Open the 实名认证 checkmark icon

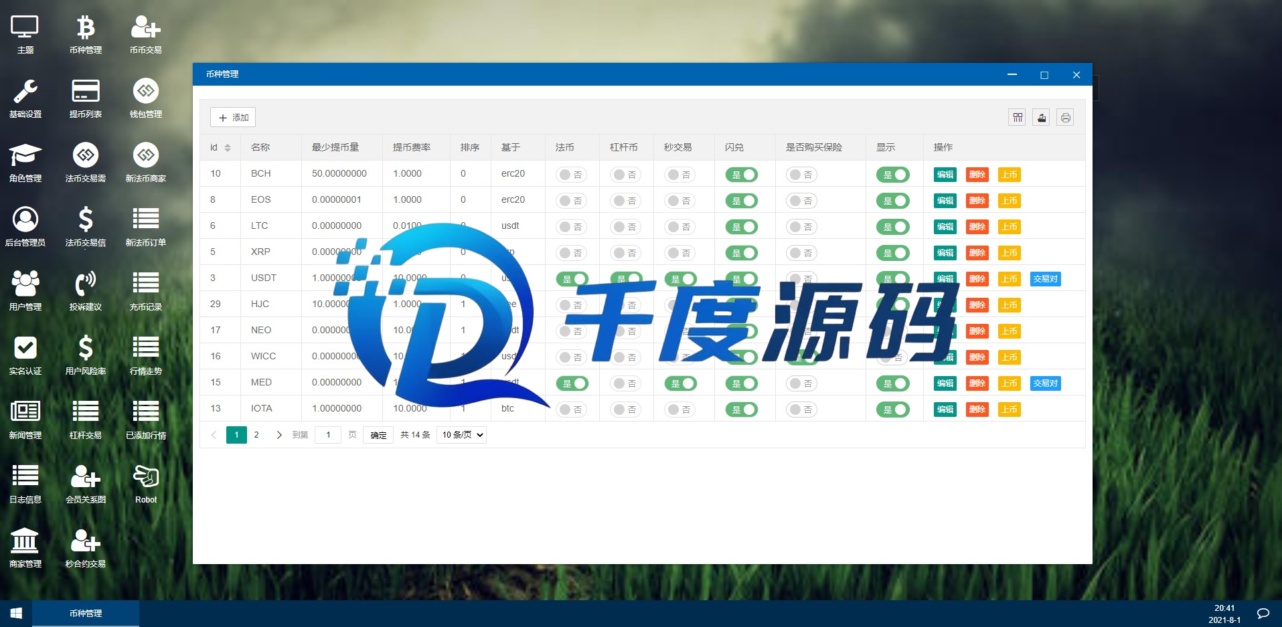coord(25,356)
